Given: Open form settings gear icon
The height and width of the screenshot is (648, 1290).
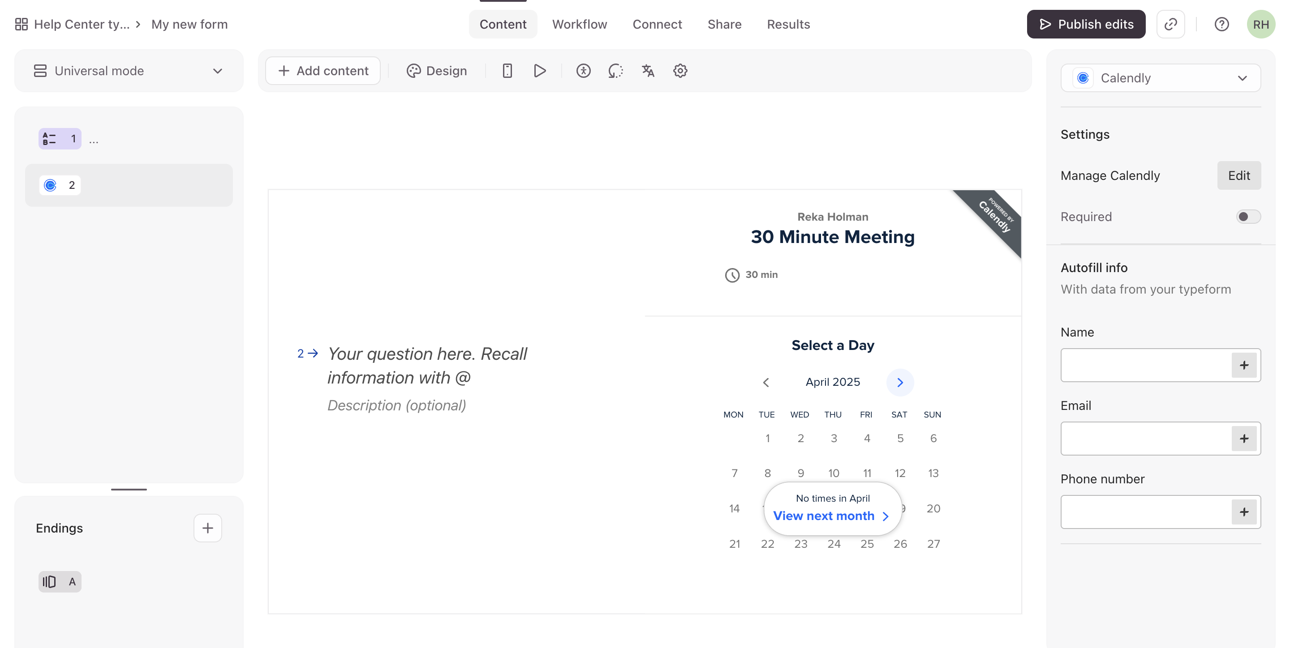Looking at the screenshot, I should (x=680, y=71).
